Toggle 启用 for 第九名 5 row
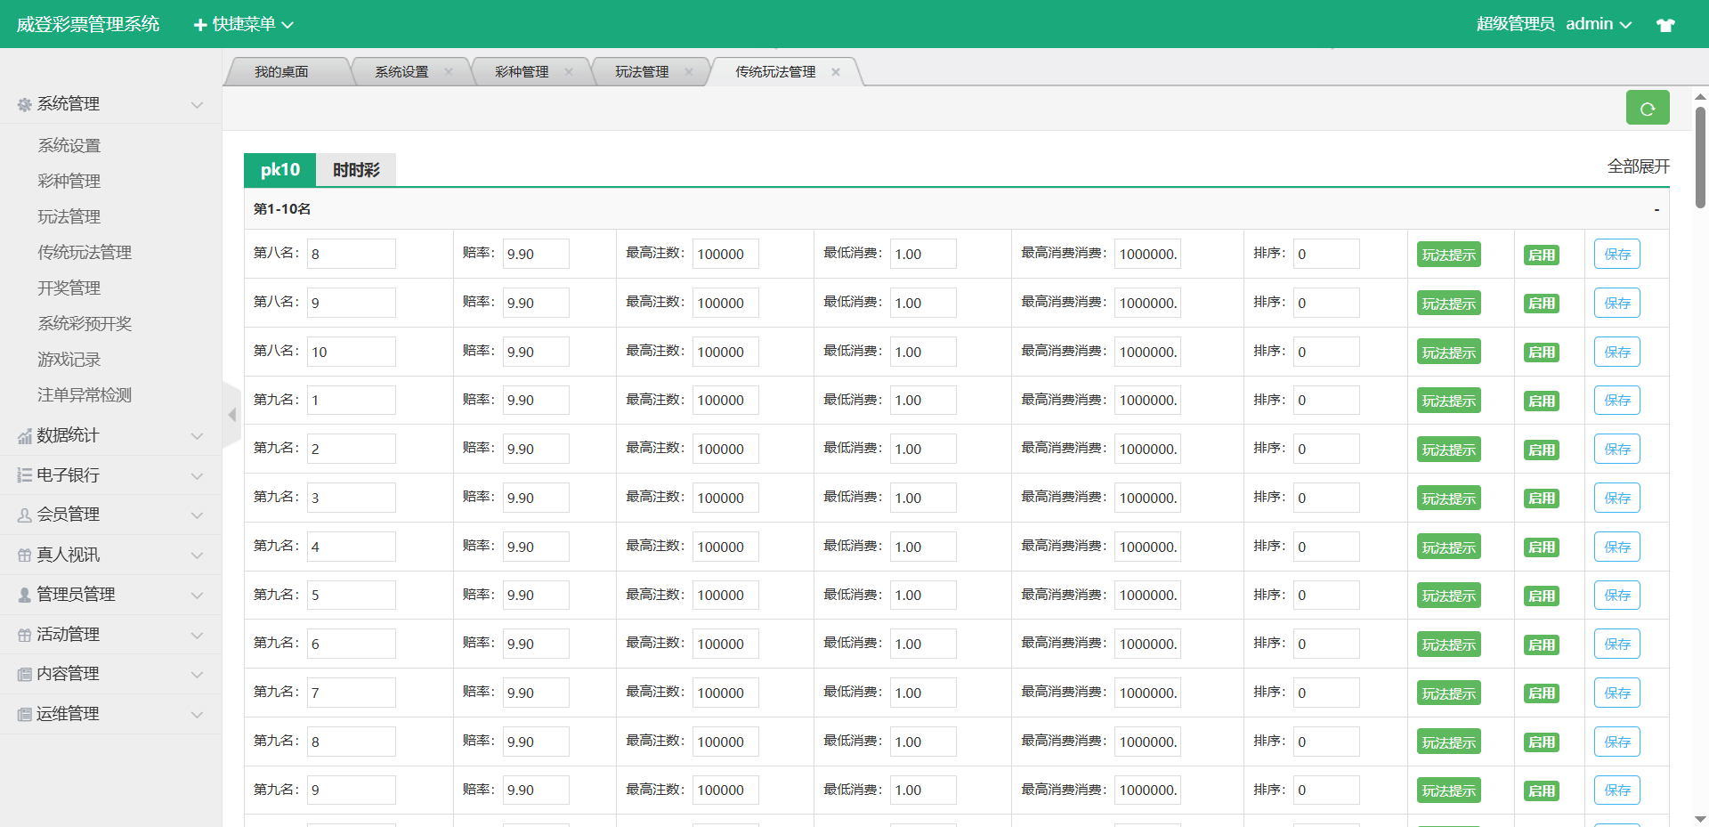 click(x=1542, y=596)
